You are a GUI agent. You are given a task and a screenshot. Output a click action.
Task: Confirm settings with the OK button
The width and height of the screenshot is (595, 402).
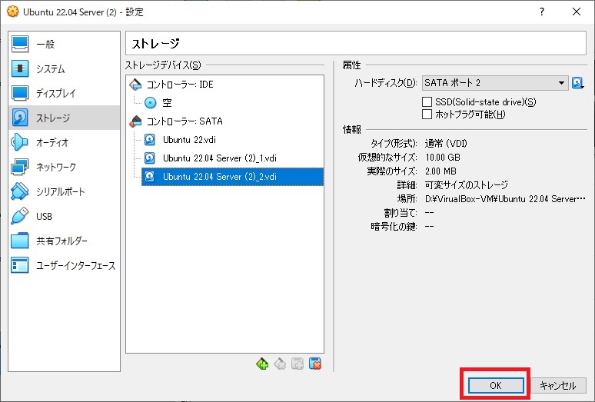coord(496,385)
